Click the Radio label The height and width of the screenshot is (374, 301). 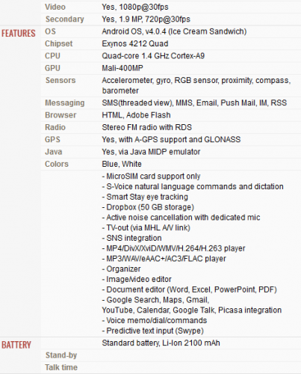coord(55,127)
